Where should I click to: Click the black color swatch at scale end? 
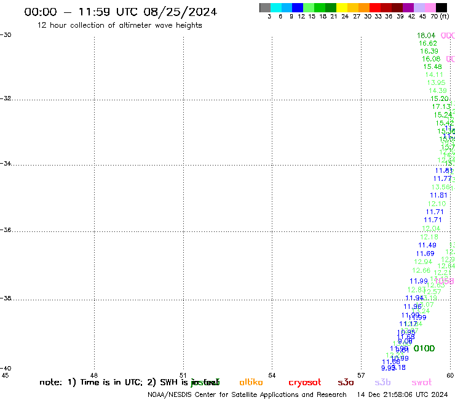coord(441,8)
